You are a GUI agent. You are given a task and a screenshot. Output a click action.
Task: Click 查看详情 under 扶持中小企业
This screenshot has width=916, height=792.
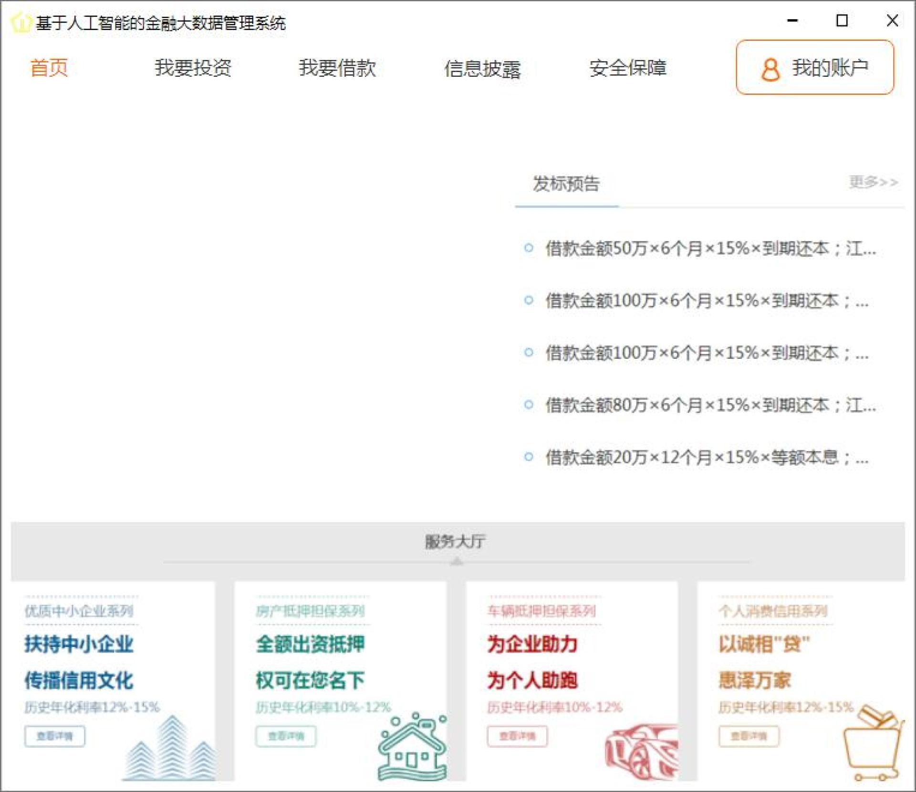(x=55, y=736)
